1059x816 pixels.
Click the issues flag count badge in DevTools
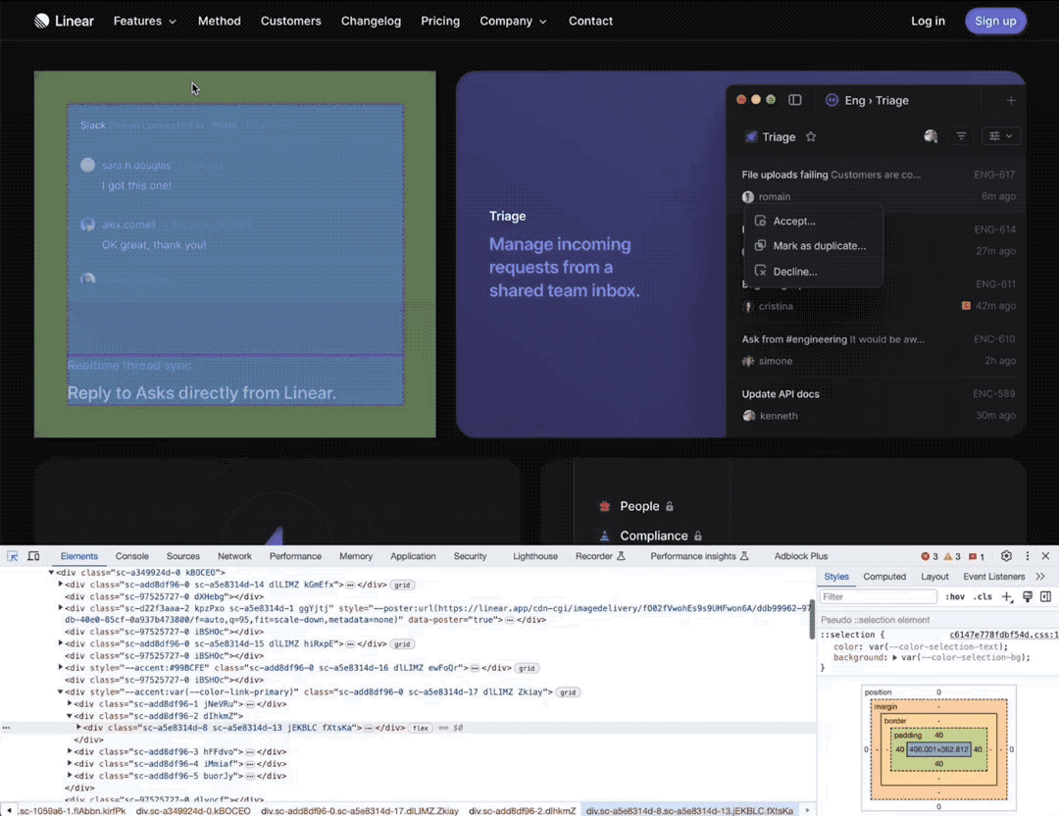(977, 557)
